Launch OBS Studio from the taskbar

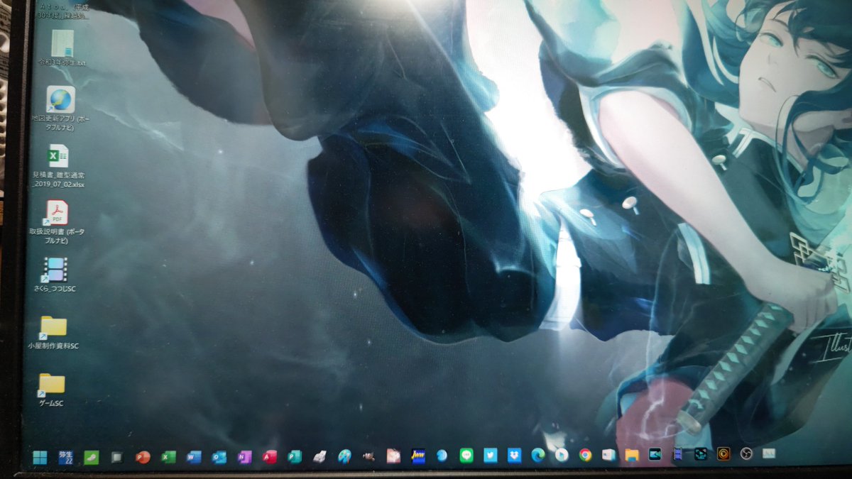(746, 453)
